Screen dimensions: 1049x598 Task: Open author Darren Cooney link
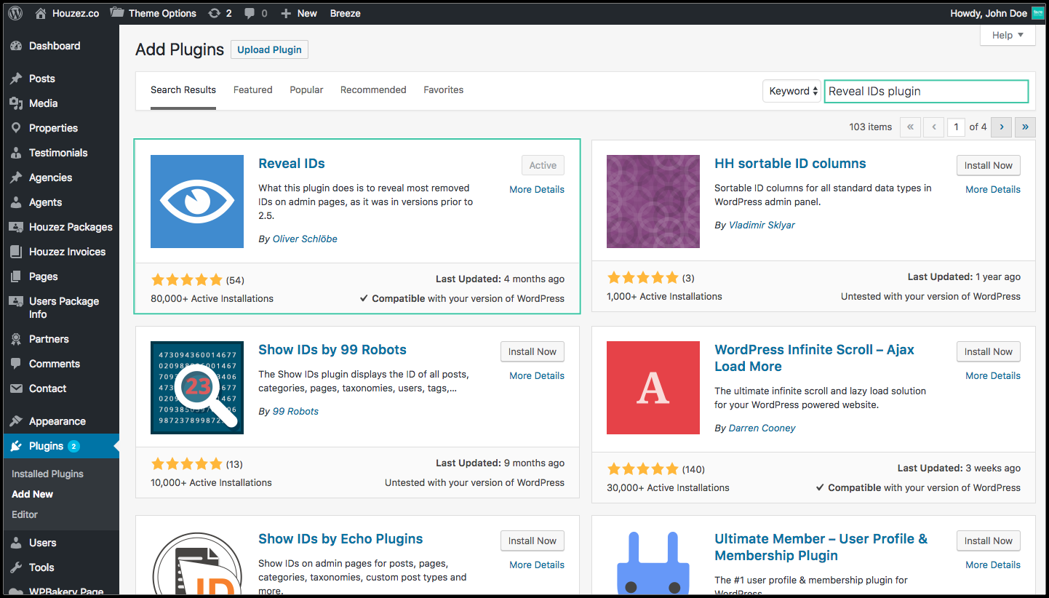[762, 428]
